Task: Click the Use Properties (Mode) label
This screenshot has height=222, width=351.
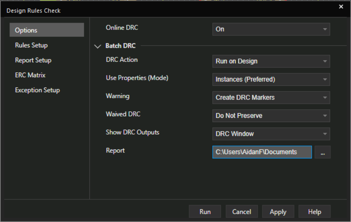Action: [x=137, y=78]
